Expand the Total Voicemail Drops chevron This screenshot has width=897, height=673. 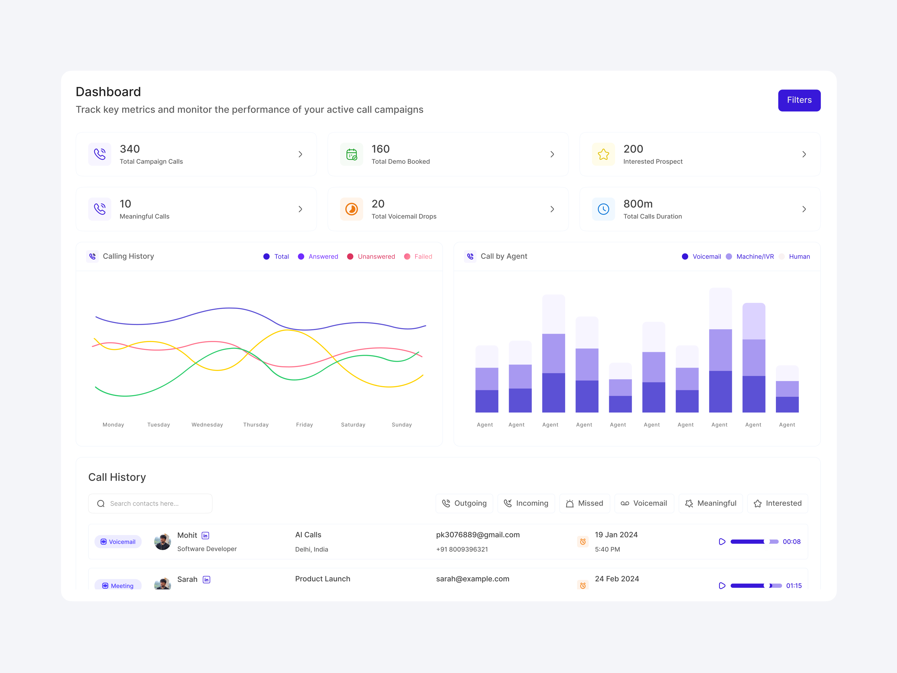click(x=552, y=209)
